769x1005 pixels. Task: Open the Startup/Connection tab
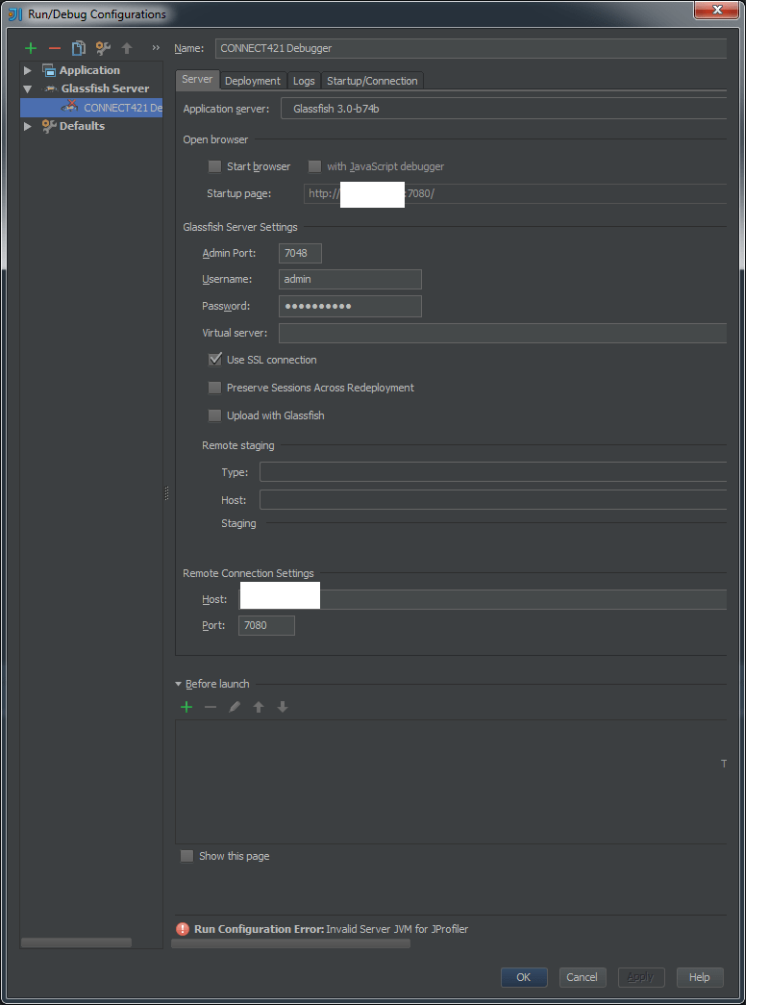[x=371, y=81]
